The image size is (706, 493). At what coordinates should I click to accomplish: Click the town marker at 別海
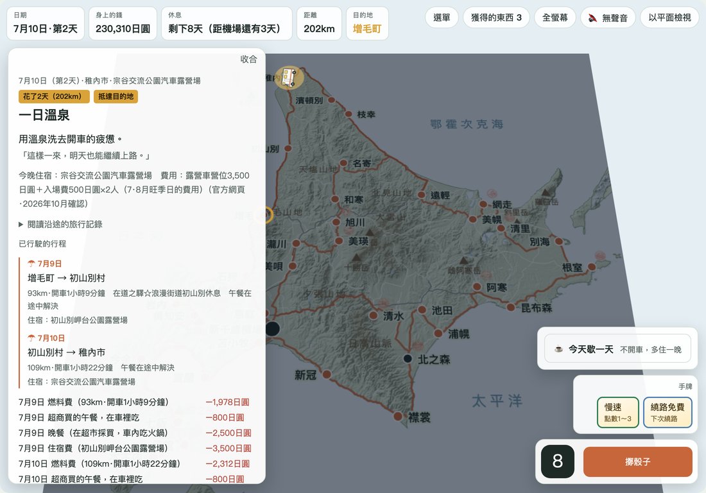[559, 241]
